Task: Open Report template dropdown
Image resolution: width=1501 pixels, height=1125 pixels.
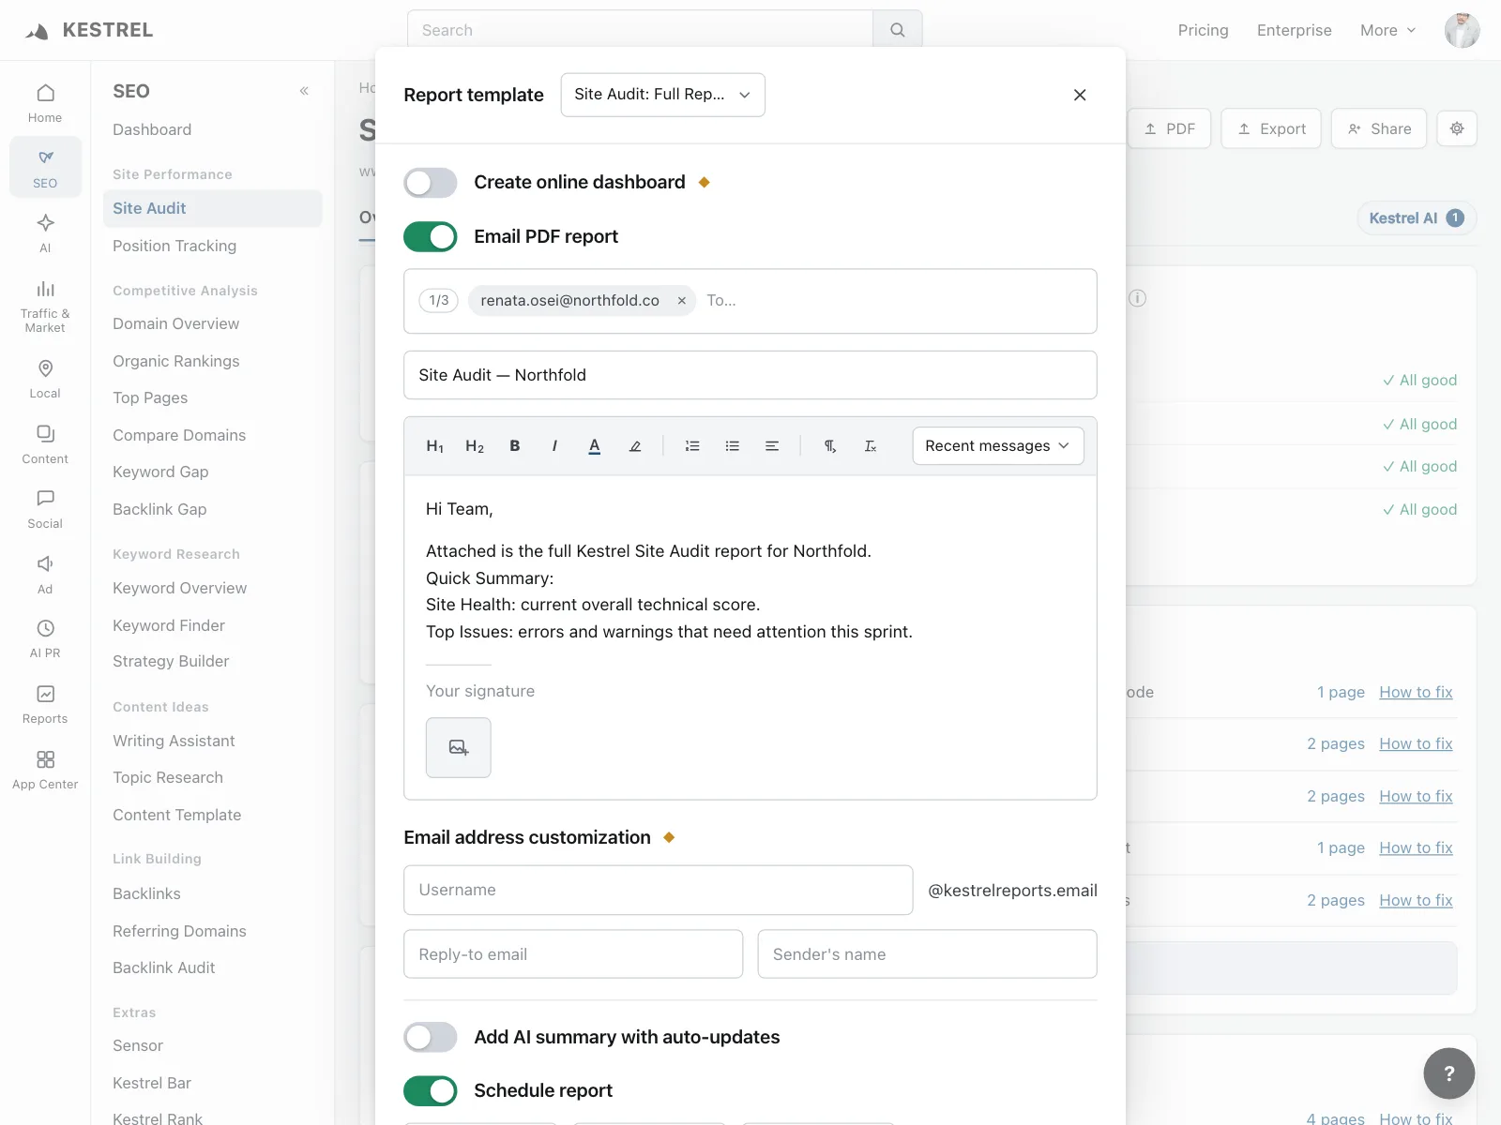Action: pyautogui.click(x=663, y=95)
